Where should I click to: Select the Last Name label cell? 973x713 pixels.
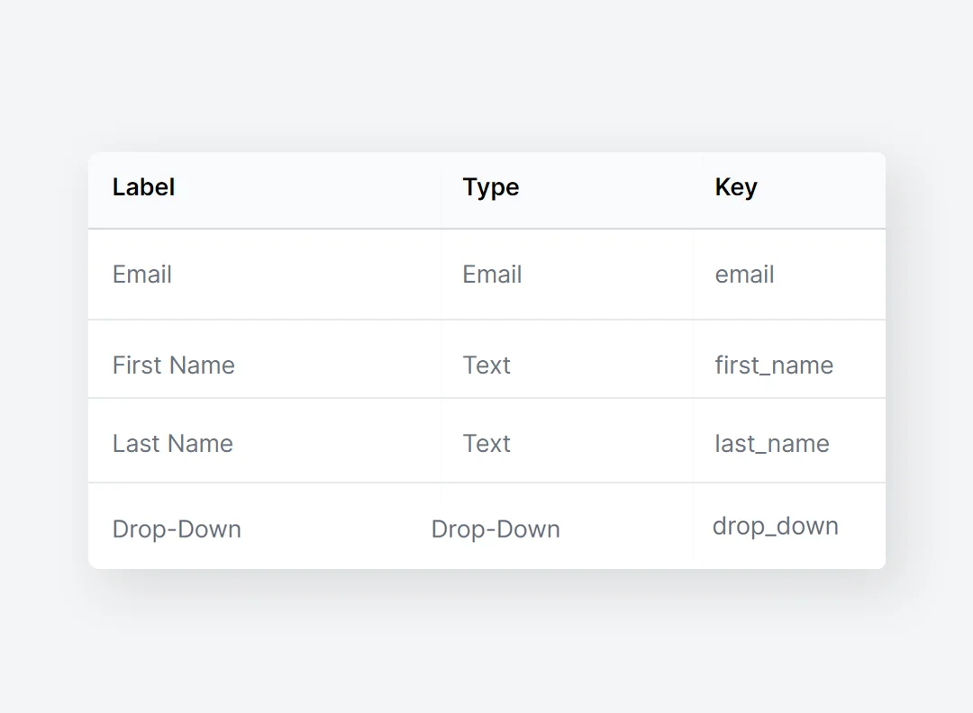click(x=173, y=443)
